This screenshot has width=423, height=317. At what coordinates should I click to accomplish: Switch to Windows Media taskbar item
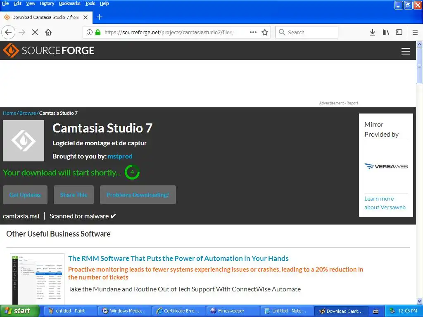click(124, 311)
